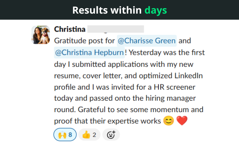Viewport: 239px width, 147px height.
Task: Click the thumbs-up emoji icon
Action: click(x=86, y=135)
